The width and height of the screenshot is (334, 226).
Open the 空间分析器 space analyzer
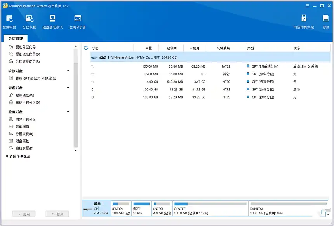pyautogui.click(x=78, y=21)
